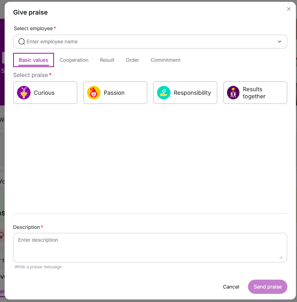The width and height of the screenshot is (297, 302).
Task: Click the Curious praise funnel icon
Action: 24,93
